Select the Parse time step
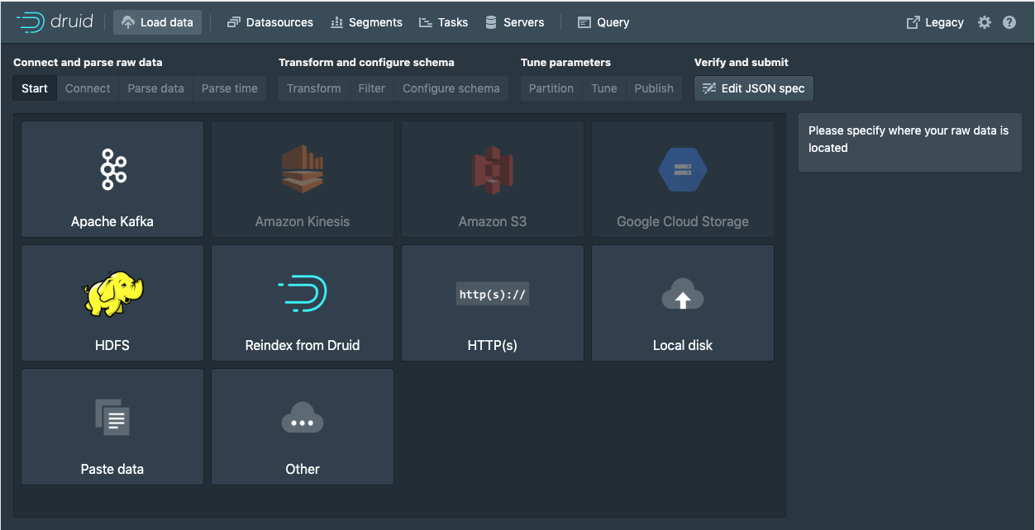This screenshot has width=1035, height=530. (230, 88)
